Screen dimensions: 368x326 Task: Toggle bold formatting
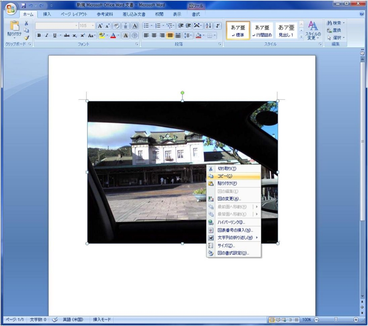38,35
